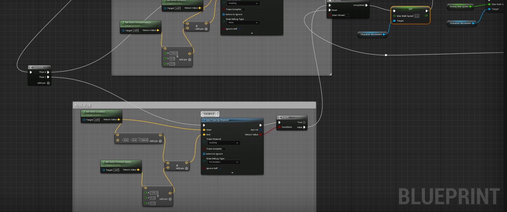Click the Then 0 execution pin on Sequence
This screenshot has height=212, width=507.
(x=48, y=72)
